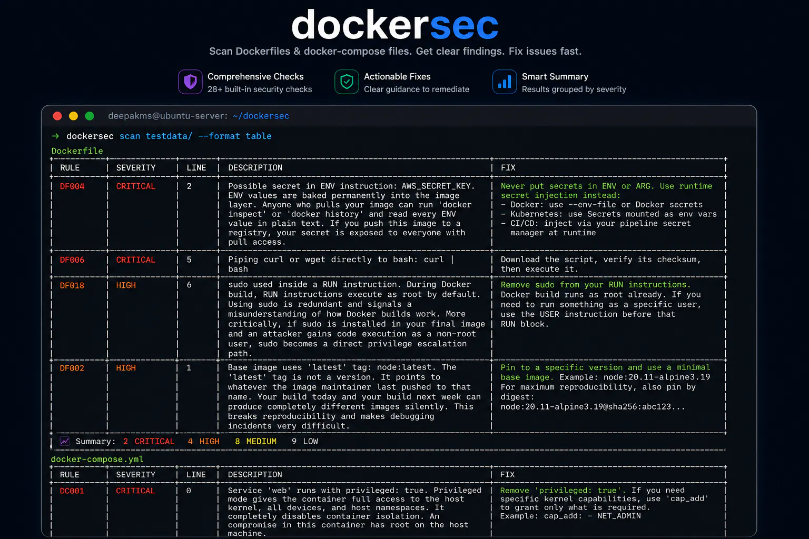This screenshot has height=539, width=809.
Task: Click 'Results grouped by severity' text
Action: pyautogui.click(x=574, y=89)
